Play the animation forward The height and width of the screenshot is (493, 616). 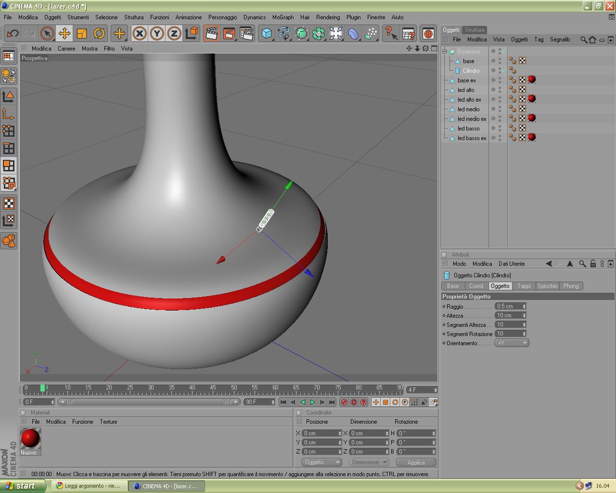tap(312, 402)
